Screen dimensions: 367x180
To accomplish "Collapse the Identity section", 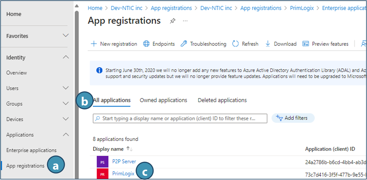I will (x=66, y=57).
